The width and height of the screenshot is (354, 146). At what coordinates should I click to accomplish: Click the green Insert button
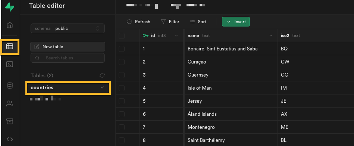click(236, 22)
